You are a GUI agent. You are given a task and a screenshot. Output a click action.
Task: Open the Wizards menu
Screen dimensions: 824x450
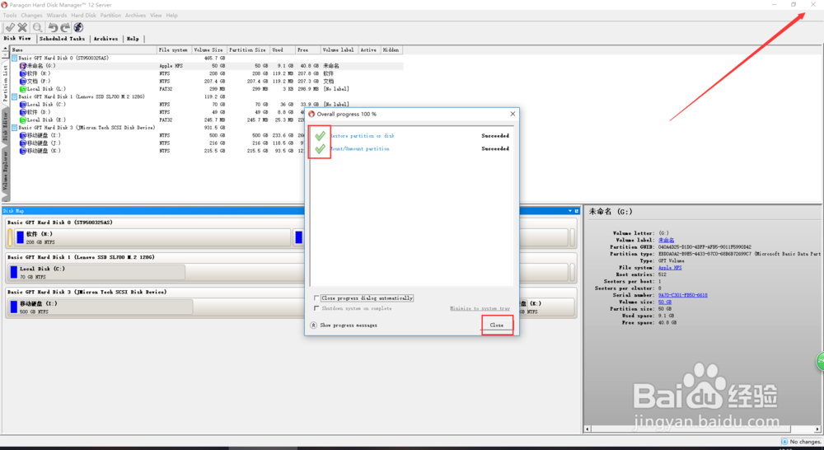[x=57, y=15]
